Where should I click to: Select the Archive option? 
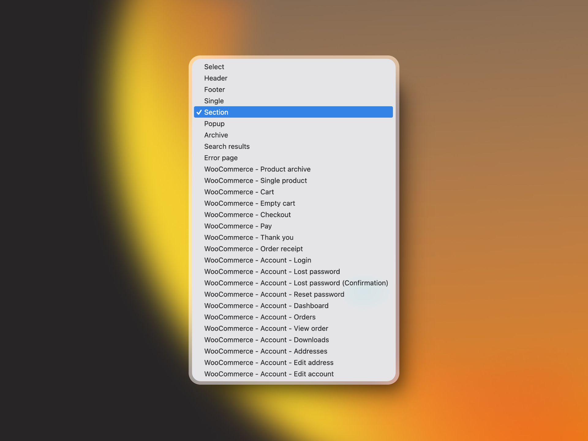coord(293,135)
